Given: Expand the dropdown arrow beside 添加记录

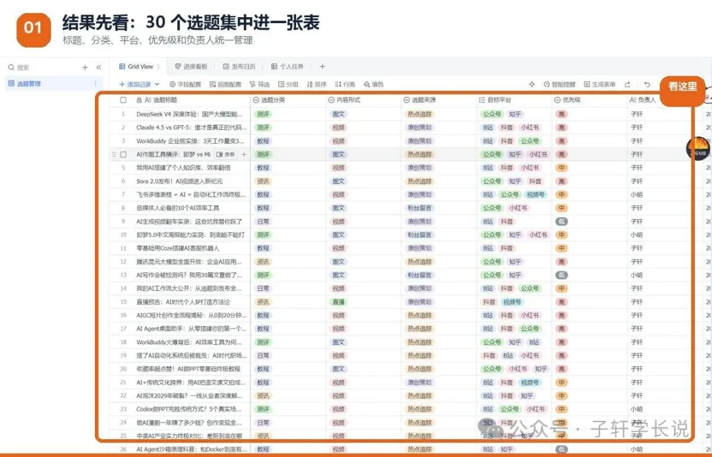Looking at the screenshot, I should click(157, 84).
